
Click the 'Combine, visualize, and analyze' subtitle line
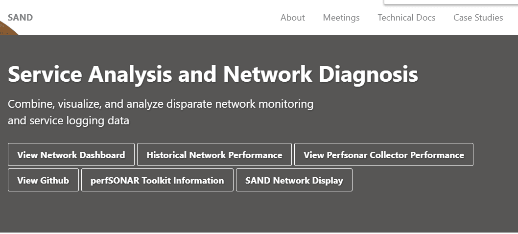coord(161,104)
